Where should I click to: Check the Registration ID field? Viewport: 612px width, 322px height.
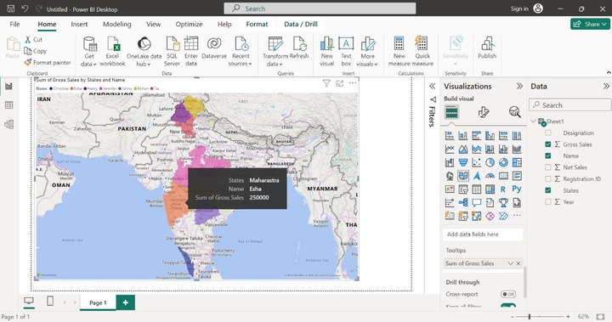click(x=548, y=178)
